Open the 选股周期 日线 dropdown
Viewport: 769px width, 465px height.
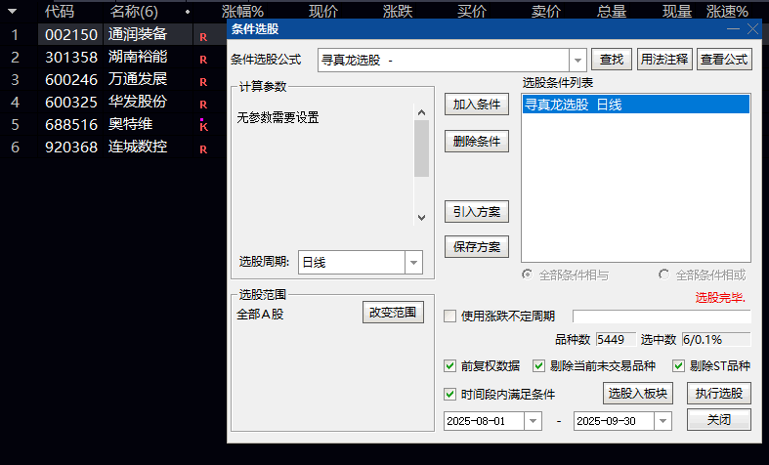point(413,263)
